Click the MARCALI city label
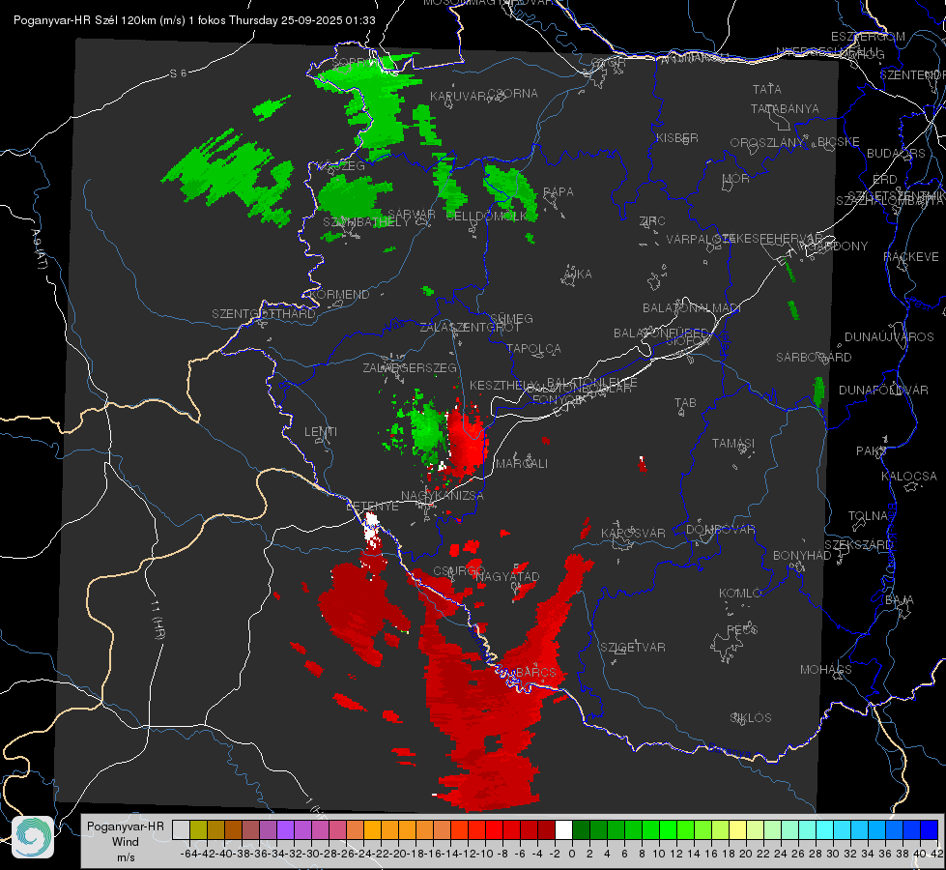Screen dimensions: 946x870 pyautogui.click(x=521, y=464)
